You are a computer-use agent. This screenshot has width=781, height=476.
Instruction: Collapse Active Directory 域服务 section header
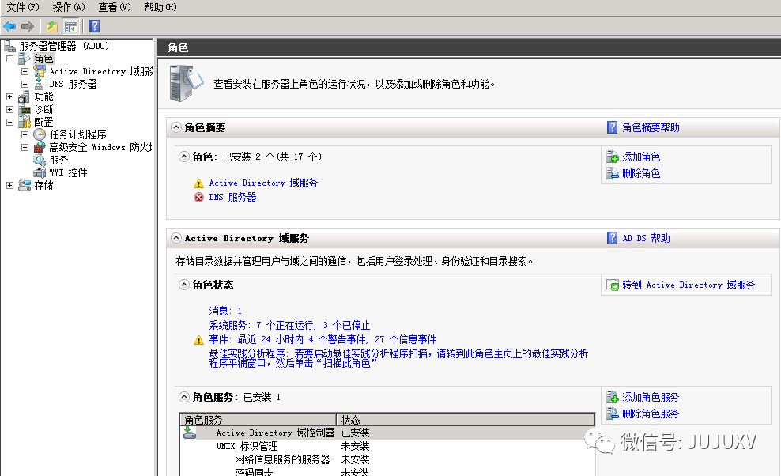[176, 238]
